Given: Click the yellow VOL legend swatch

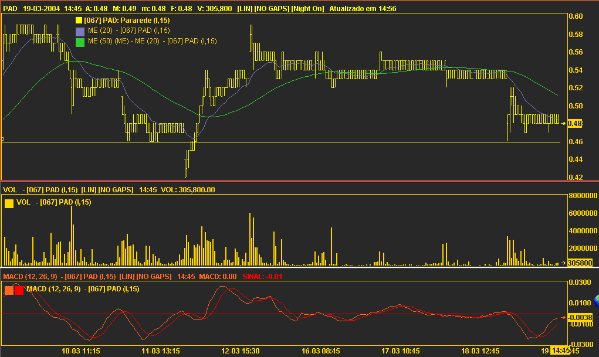Looking at the screenshot, I should pos(9,203).
